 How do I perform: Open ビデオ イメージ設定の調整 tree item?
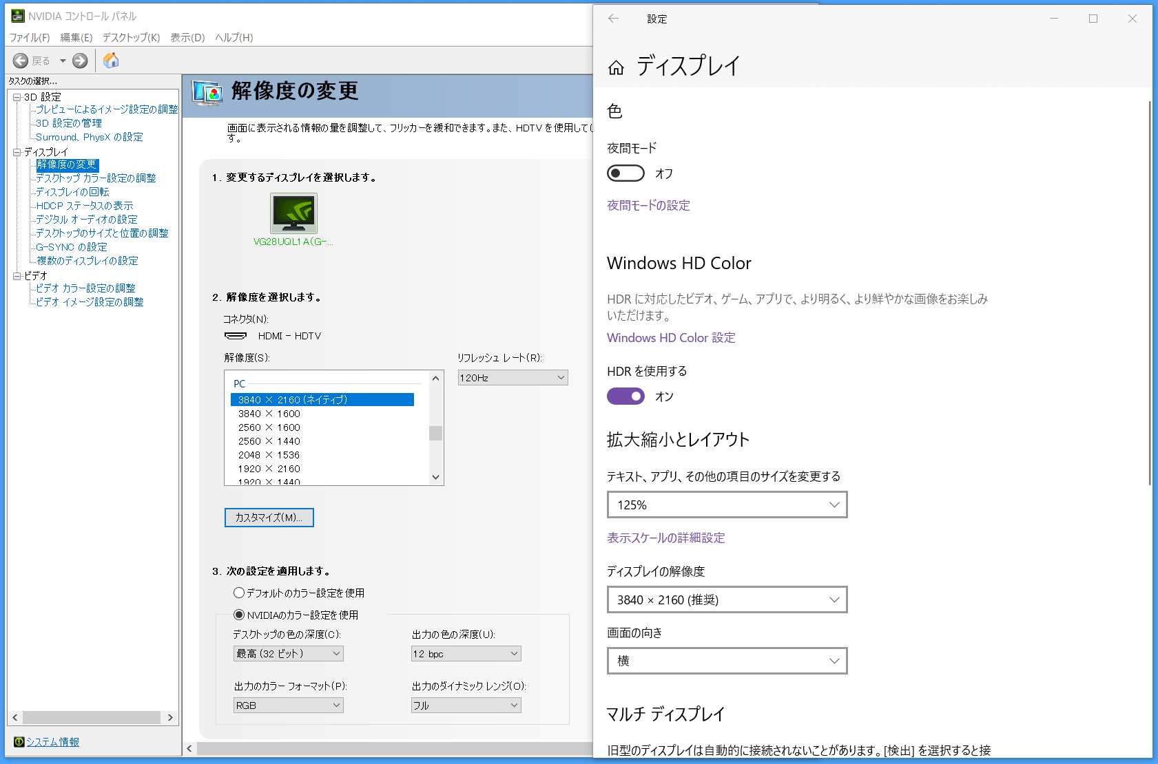(90, 302)
